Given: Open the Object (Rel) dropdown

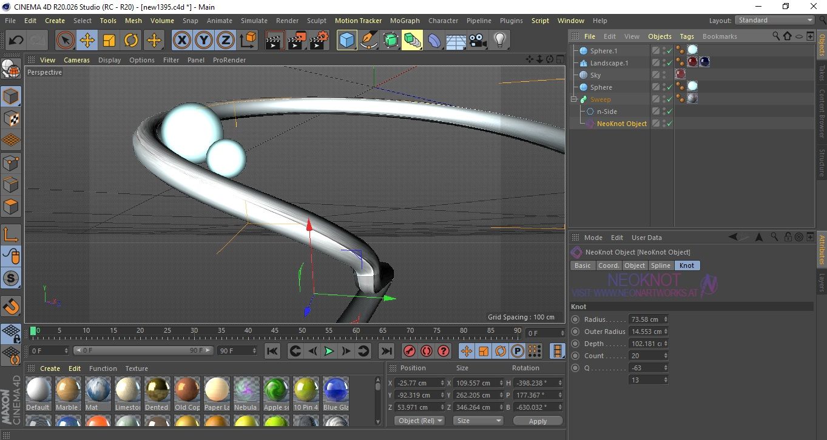Looking at the screenshot, I should point(419,421).
